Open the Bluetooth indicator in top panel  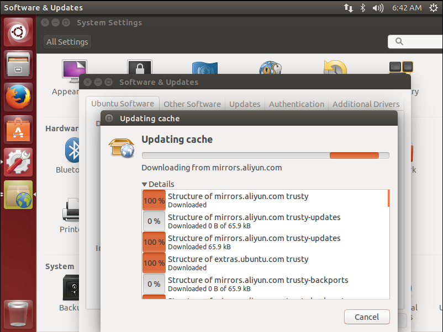pyautogui.click(x=363, y=8)
